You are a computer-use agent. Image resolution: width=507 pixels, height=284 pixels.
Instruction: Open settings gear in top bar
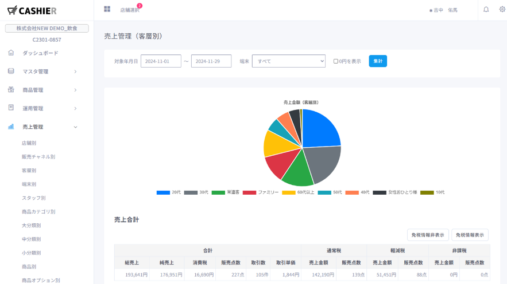[502, 10]
